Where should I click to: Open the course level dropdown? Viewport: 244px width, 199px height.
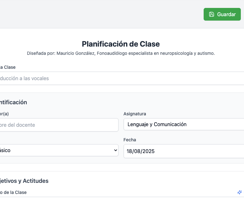click(x=57, y=151)
